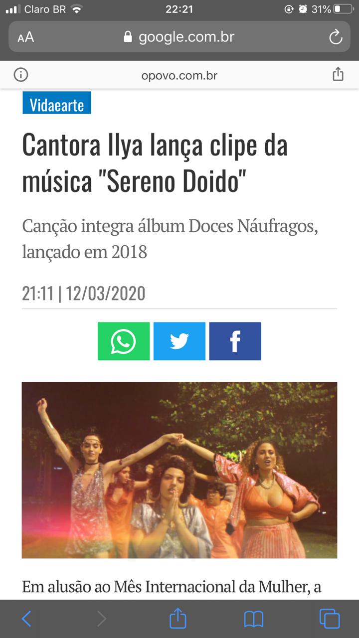This screenshot has width=359, height=638.
Task: Tap the opovo.com.br site label
Action: (x=179, y=76)
